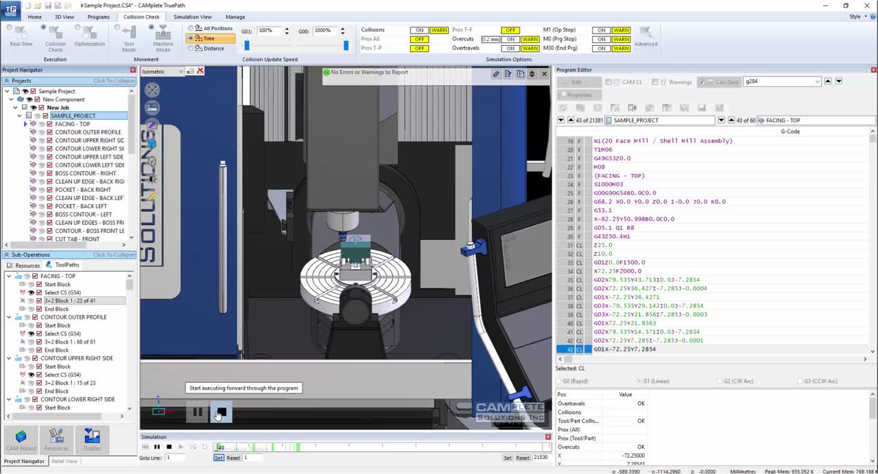878x474 pixels.
Task: Close the No Errors message bar
Action: tap(545, 74)
